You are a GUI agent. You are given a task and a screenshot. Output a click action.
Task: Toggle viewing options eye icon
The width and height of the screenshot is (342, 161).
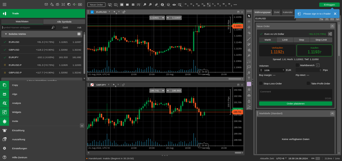pos(174,5)
